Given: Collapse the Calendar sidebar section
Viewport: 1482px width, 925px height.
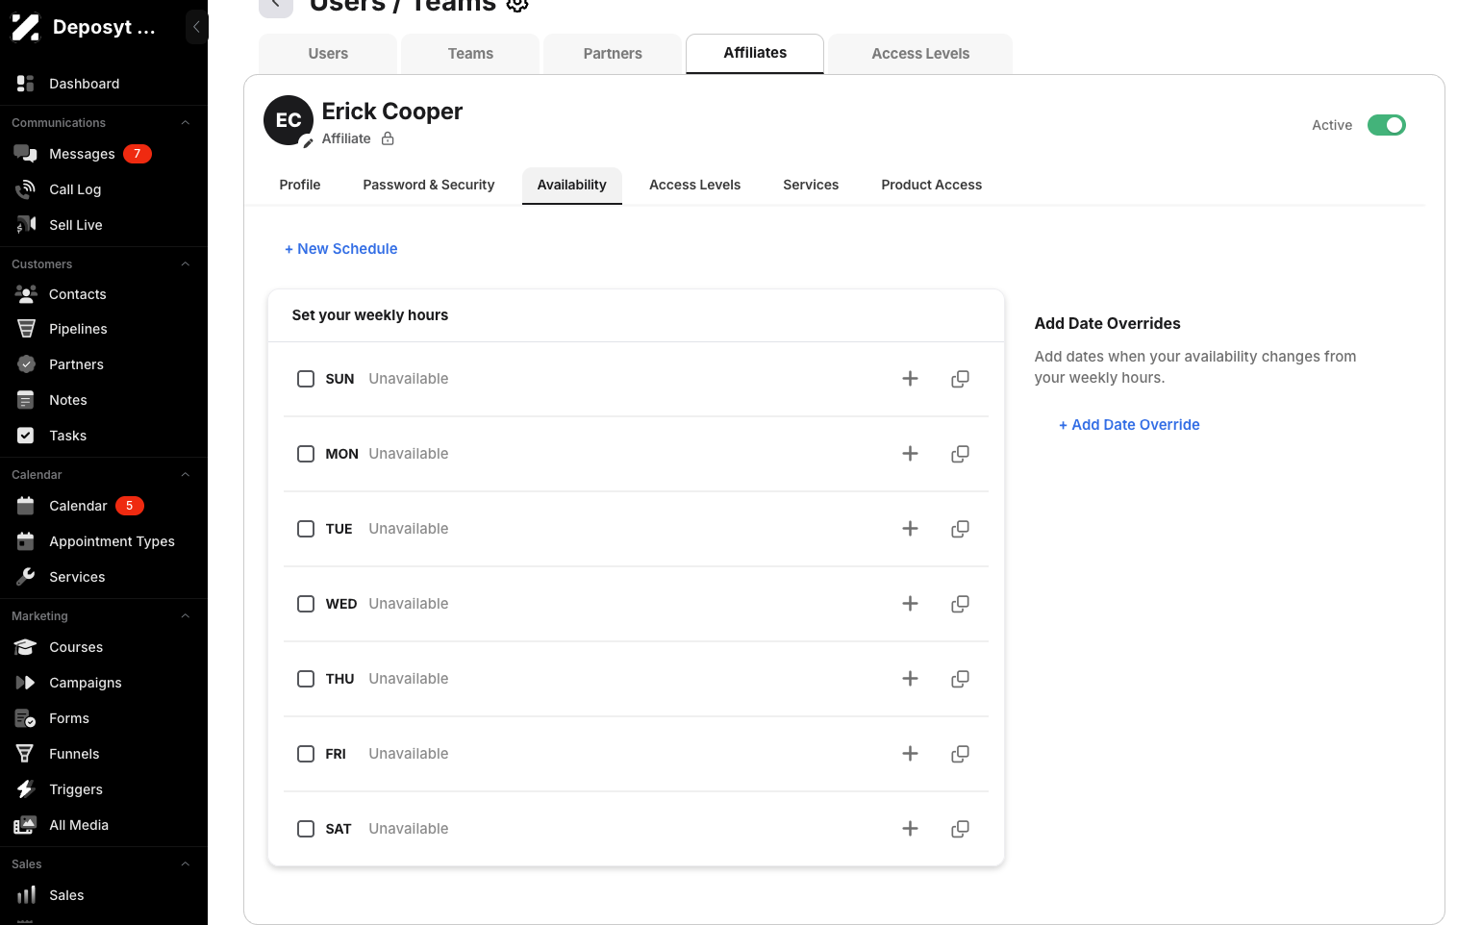Looking at the screenshot, I should [186, 475].
